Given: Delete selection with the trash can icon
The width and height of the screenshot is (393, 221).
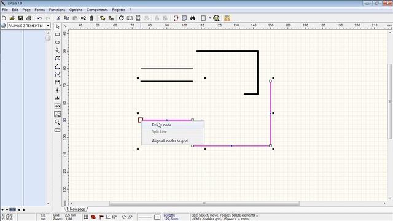Looking at the screenshot, I should coord(91,18).
